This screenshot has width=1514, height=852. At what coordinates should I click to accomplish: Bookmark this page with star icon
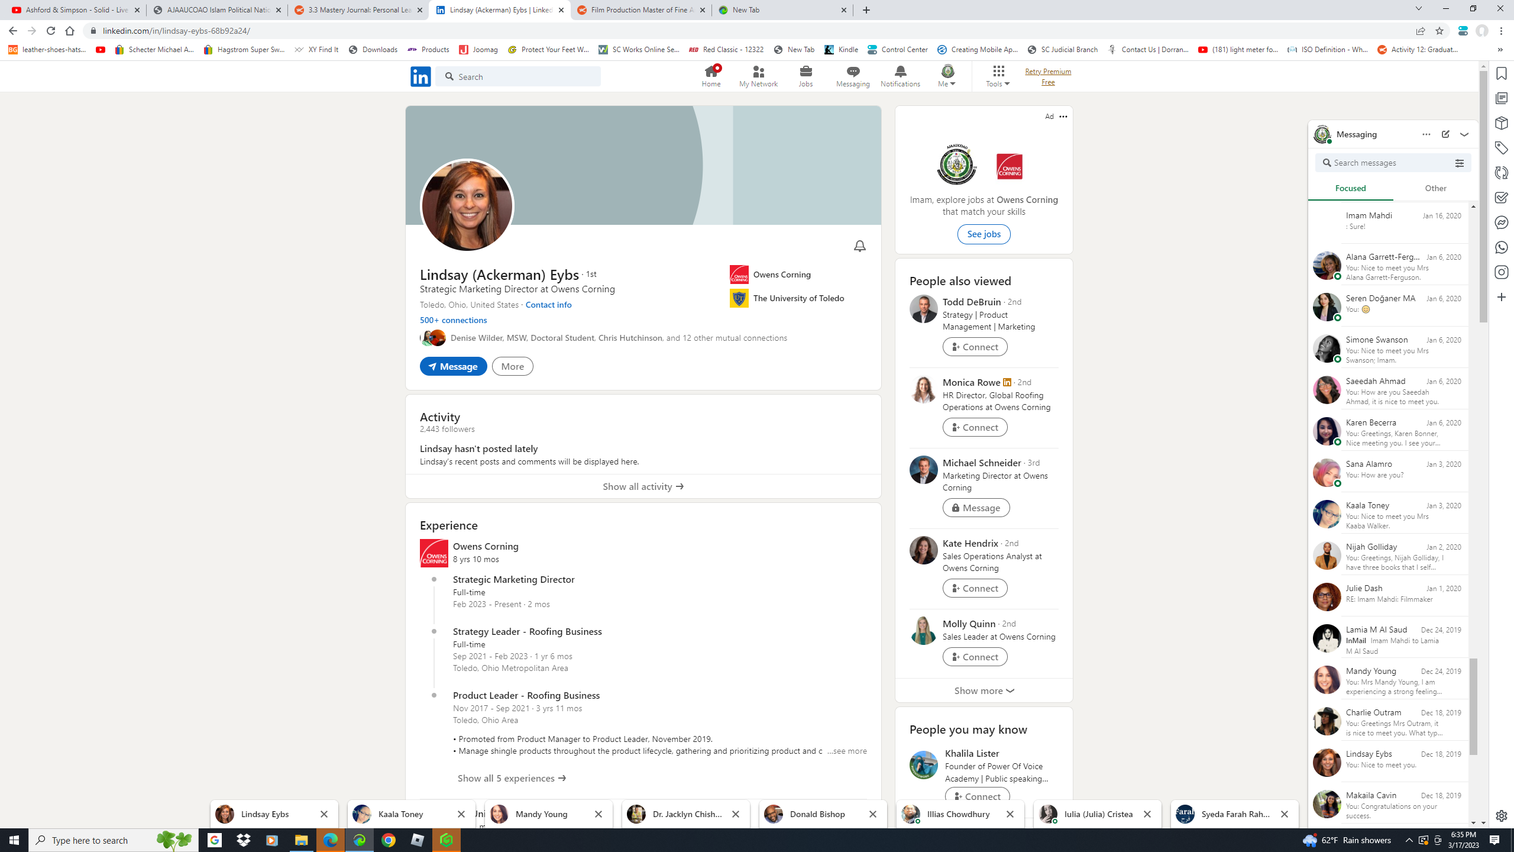(x=1439, y=31)
